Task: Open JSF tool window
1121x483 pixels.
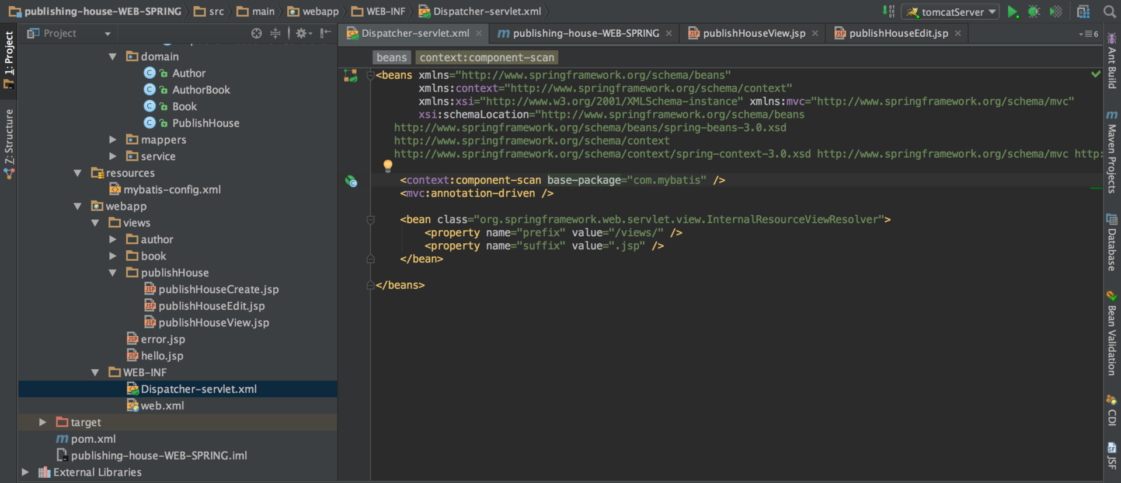Action: click(x=1112, y=456)
